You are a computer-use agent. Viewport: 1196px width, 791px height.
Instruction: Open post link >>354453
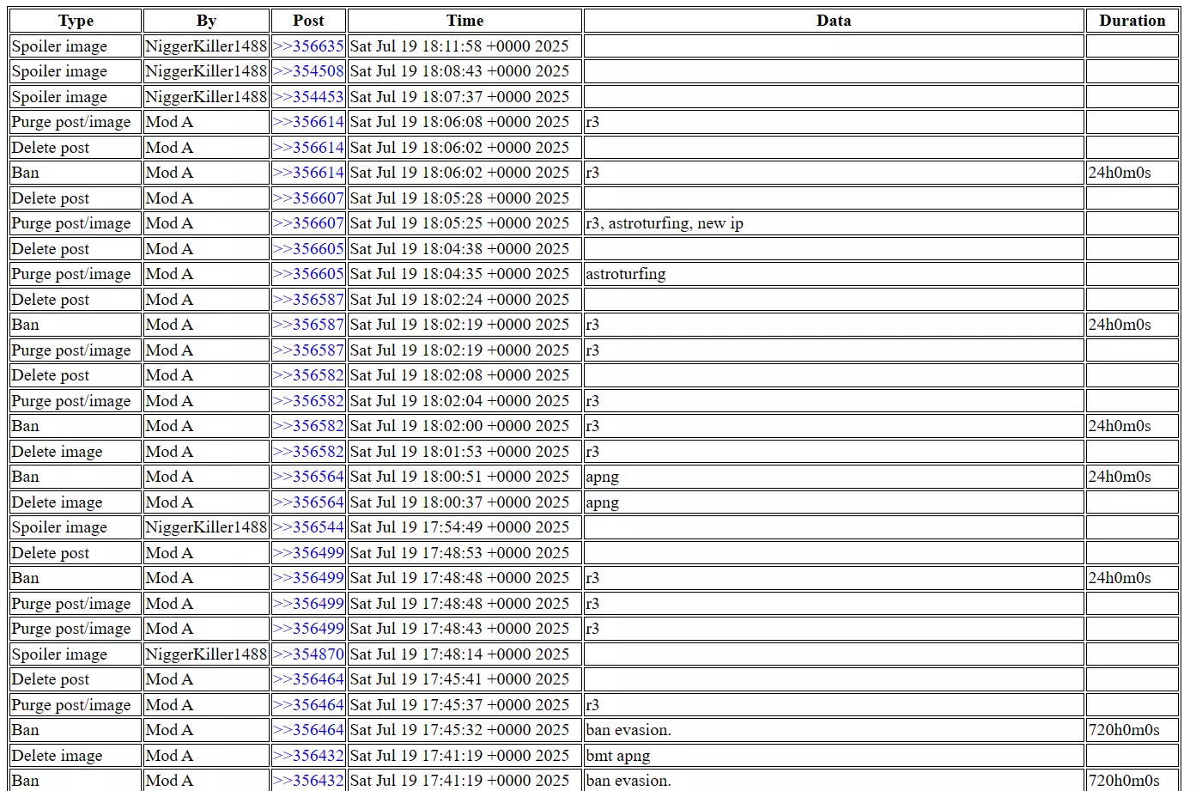click(308, 97)
